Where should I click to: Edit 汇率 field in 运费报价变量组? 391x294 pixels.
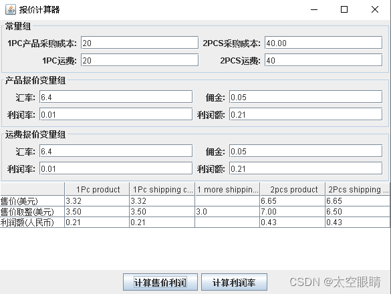click(x=116, y=151)
